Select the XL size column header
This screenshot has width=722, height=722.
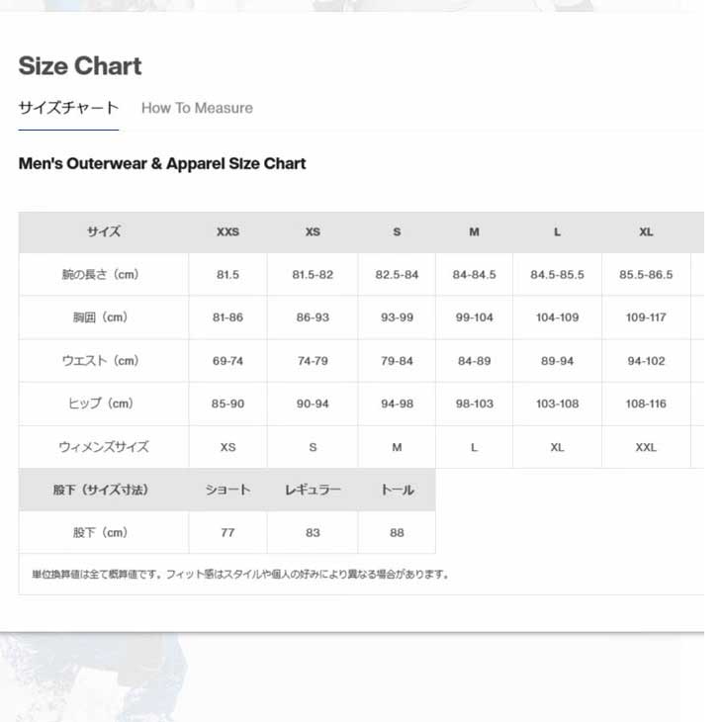[x=646, y=232]
